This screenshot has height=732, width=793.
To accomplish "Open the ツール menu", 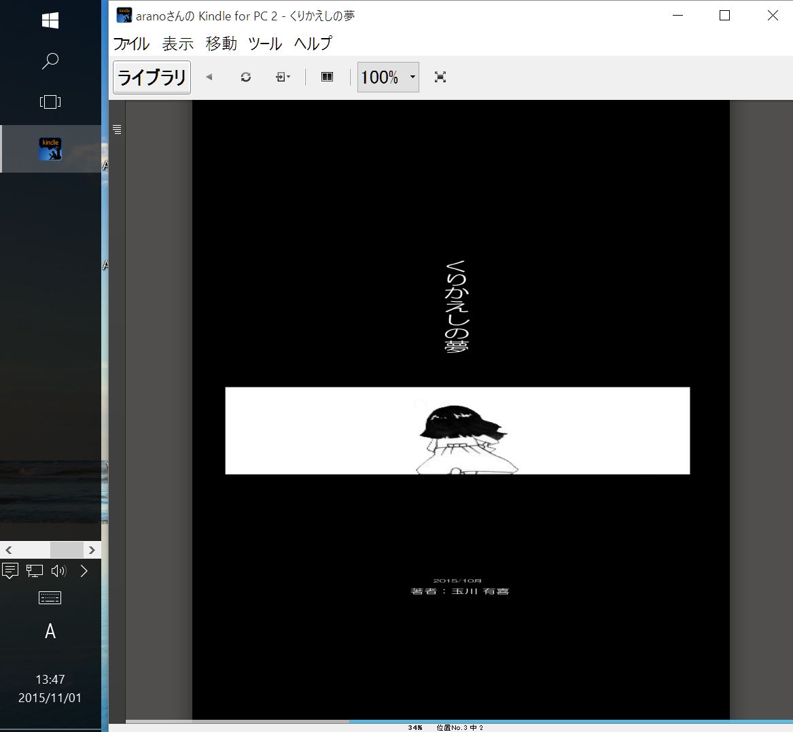I will click(x=265, y=43).
